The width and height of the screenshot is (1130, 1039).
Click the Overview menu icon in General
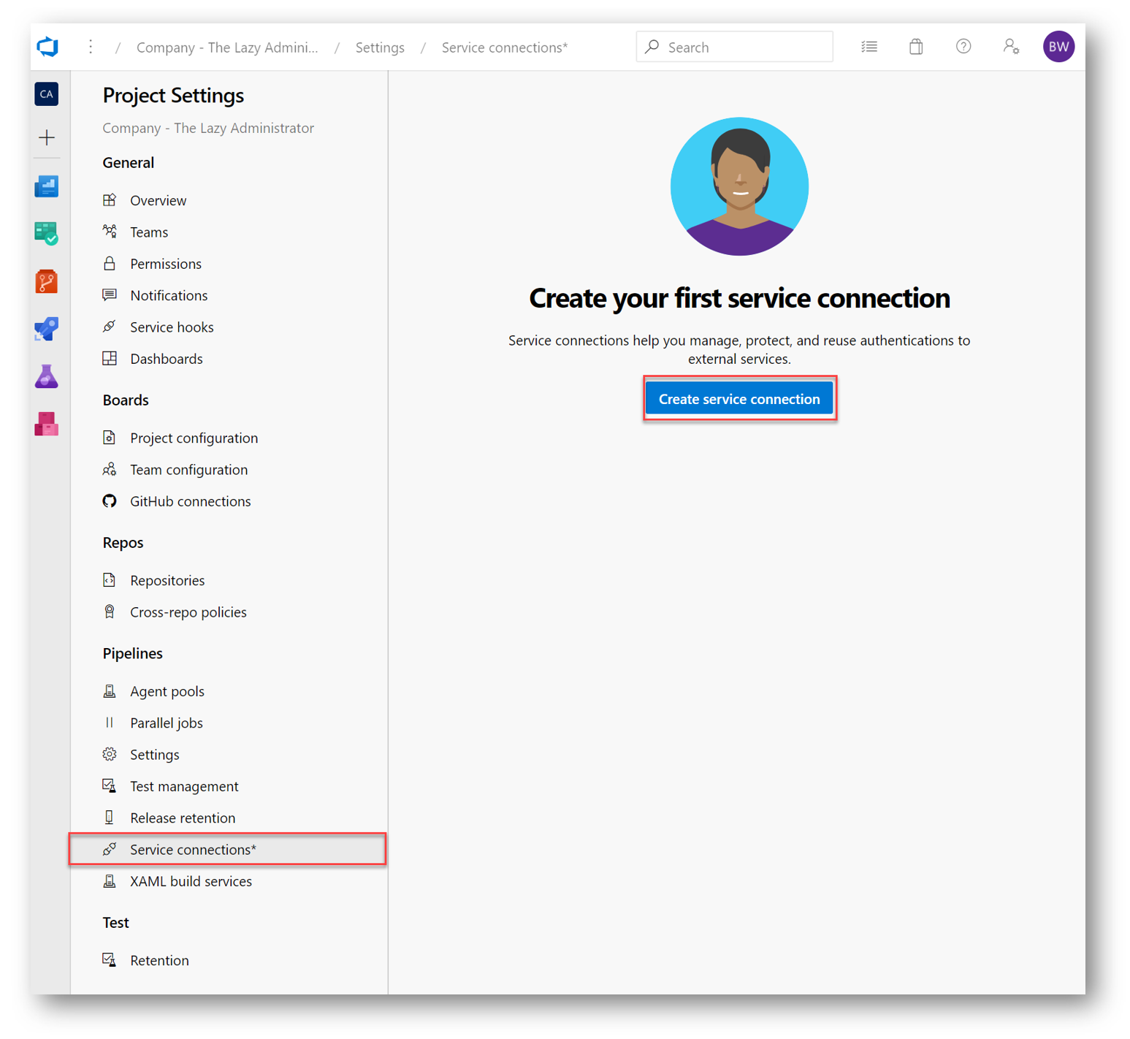coord(110,199)
